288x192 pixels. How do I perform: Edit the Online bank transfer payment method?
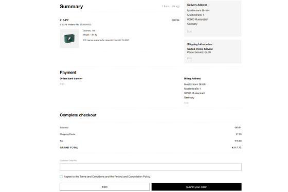pos(62,84)
